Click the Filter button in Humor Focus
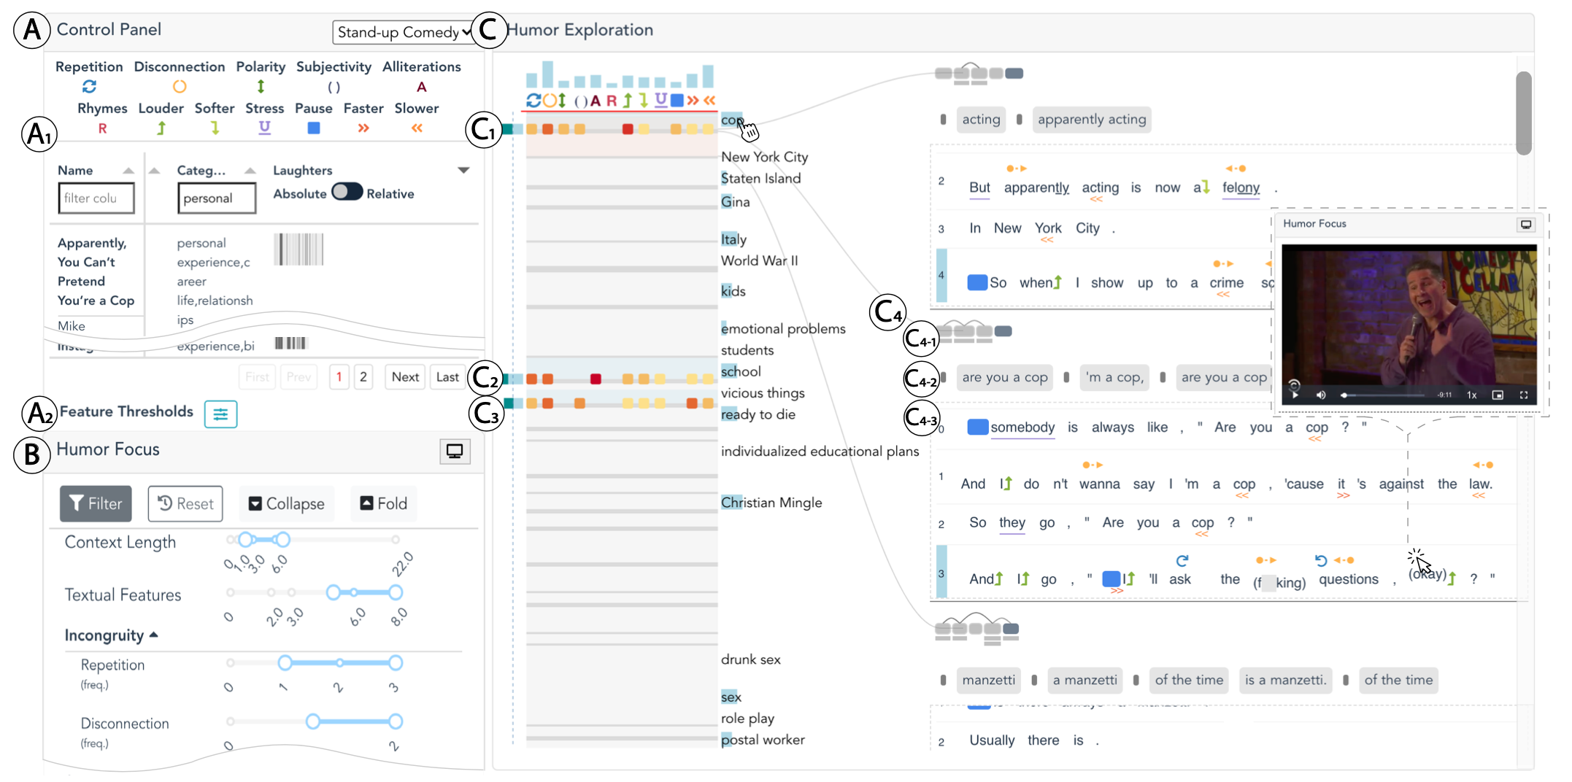This screenshot has height=782, width=1572. pos(96,504)
